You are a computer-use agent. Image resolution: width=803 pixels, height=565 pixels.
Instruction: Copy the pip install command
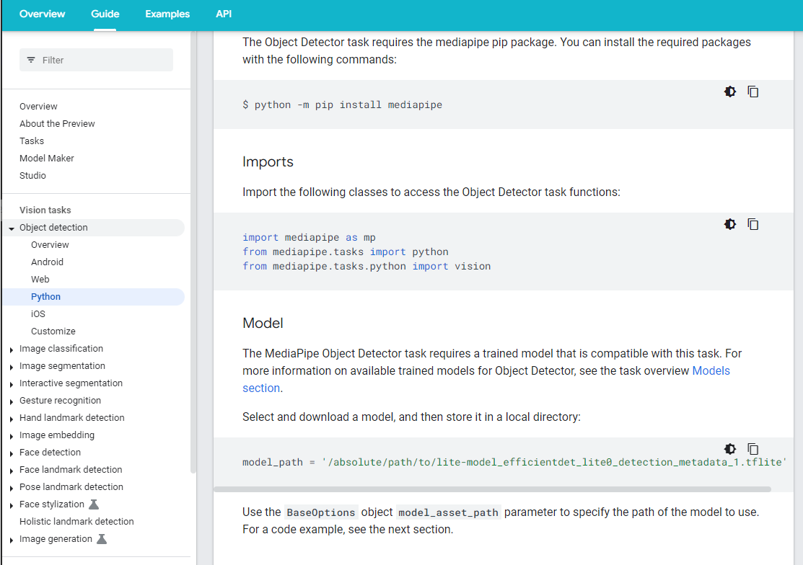(x=752, y=92)
